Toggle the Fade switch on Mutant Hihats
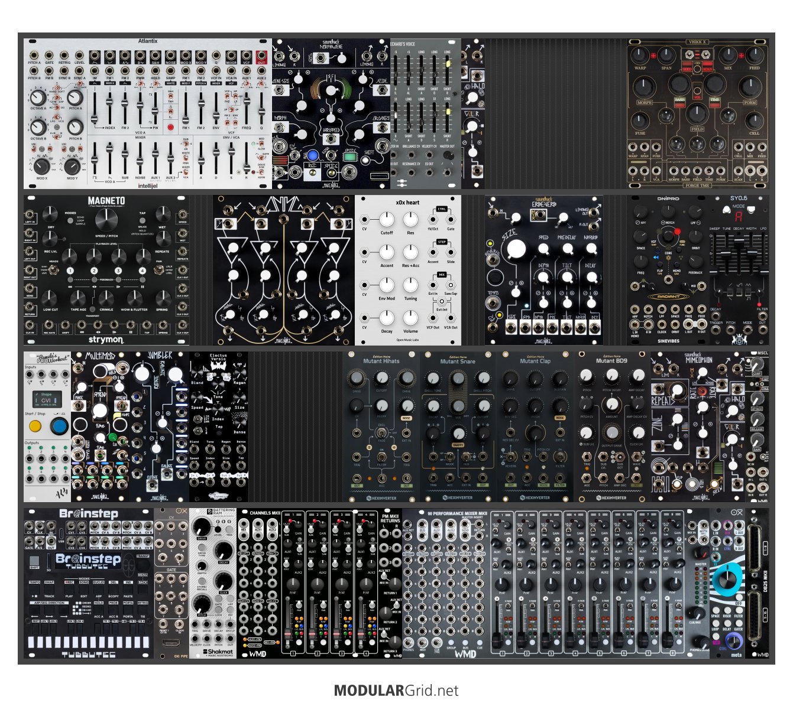Viewport: 793px width, 703px height. point(381,434)
